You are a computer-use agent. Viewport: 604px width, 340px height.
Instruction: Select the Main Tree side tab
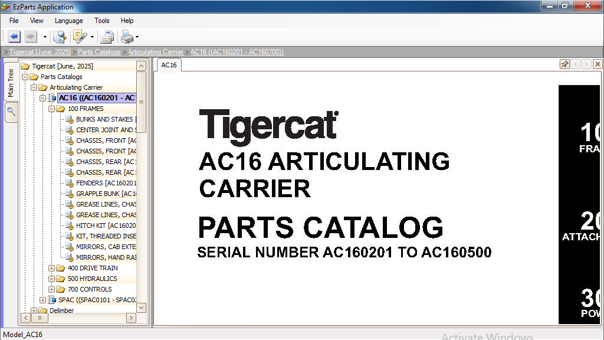[11, 81]
